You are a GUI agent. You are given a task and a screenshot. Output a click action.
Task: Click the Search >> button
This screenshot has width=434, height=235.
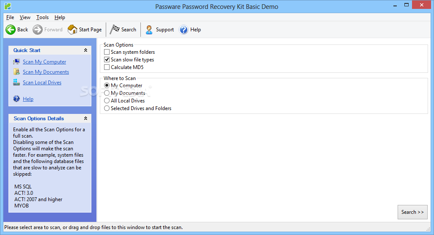[412, 212]
